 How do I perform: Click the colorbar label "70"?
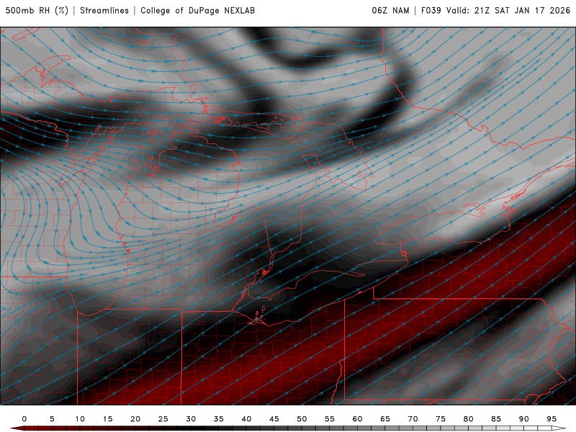(413, 419)
